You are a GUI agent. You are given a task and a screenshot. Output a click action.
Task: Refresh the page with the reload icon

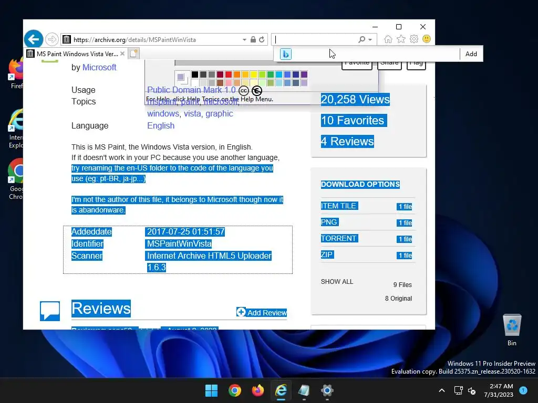[x=262, y=39]
